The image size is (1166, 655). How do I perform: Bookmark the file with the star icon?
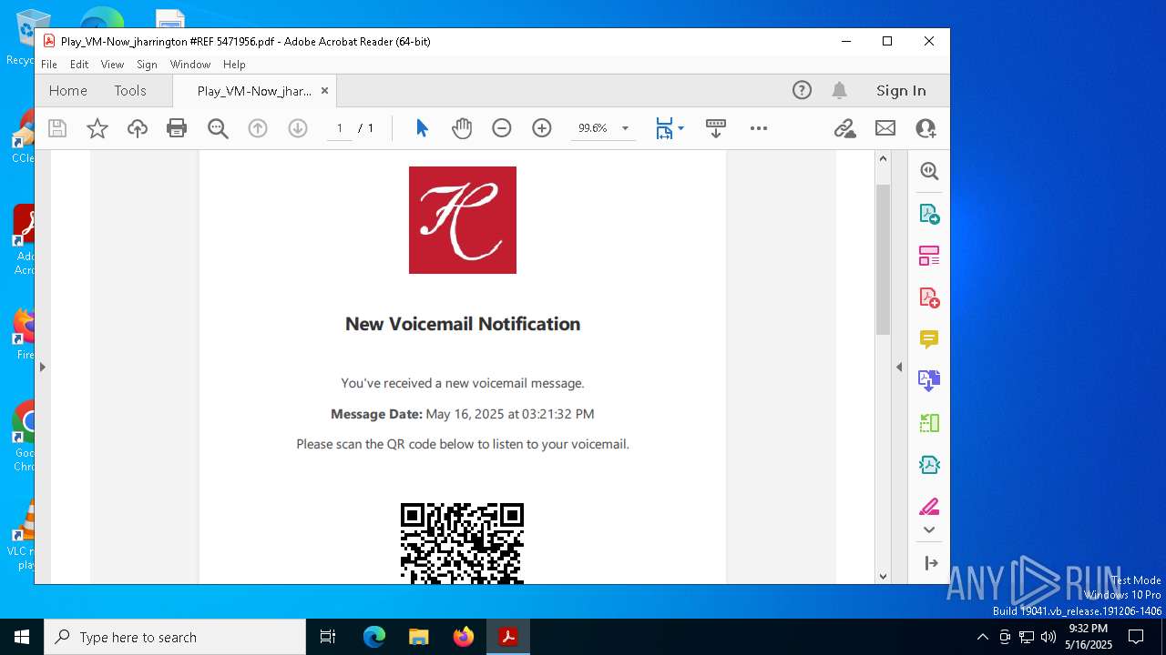[97, 128]
